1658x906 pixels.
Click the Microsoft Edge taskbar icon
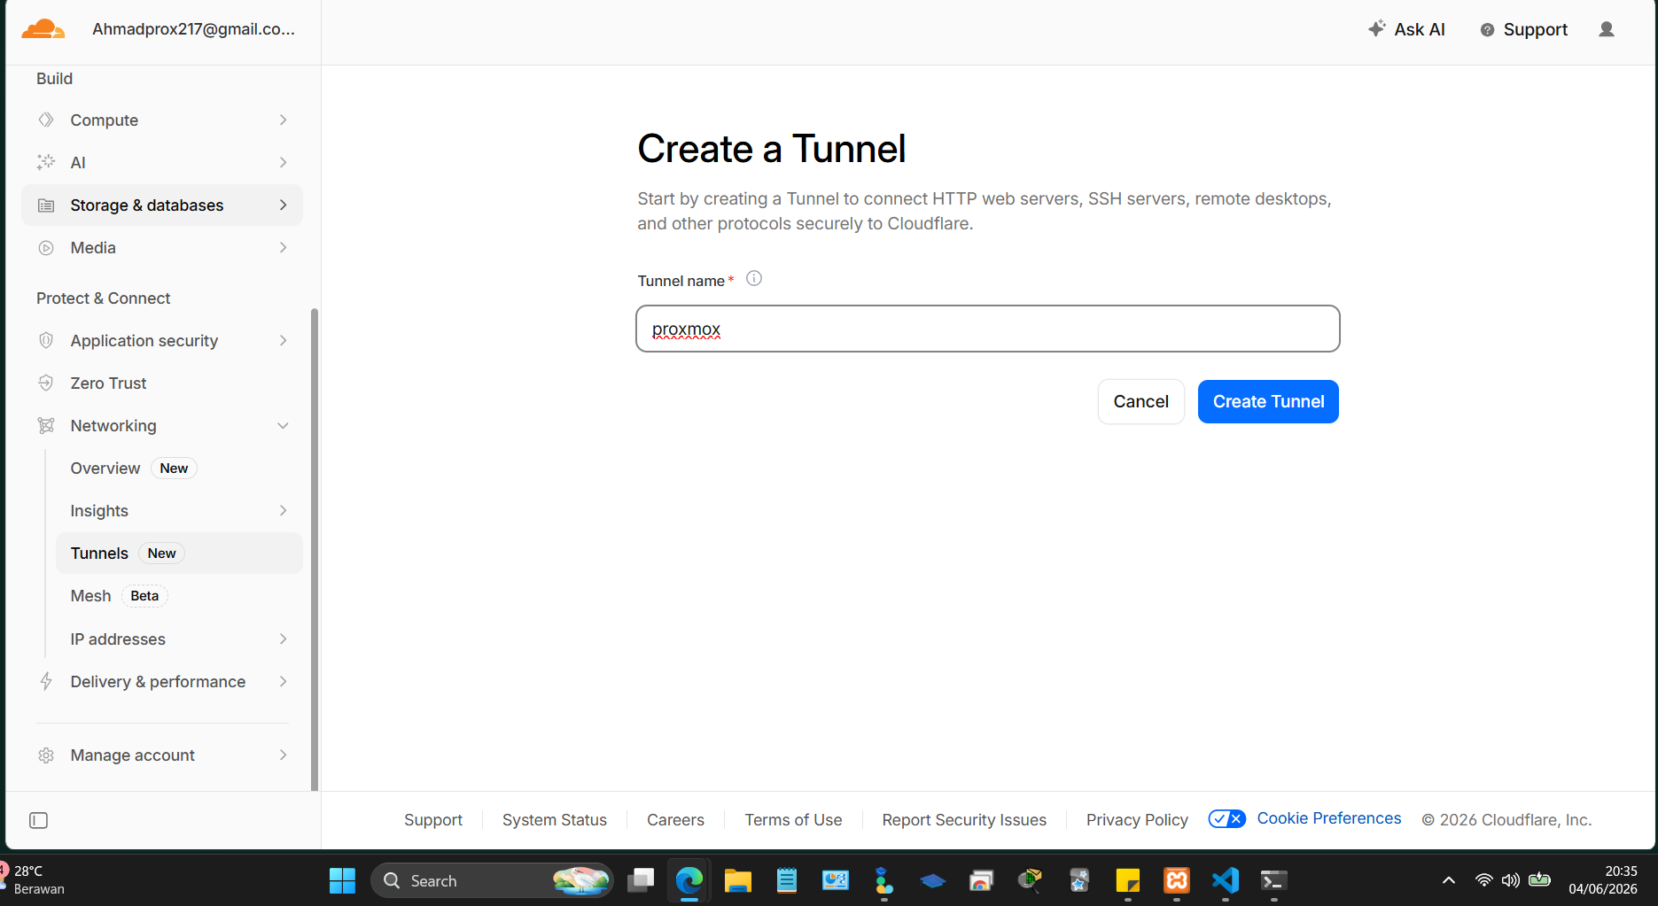689,880
